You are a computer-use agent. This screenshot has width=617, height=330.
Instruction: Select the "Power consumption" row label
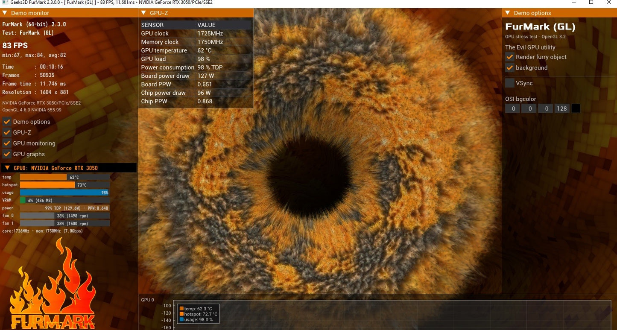[168, 67]
